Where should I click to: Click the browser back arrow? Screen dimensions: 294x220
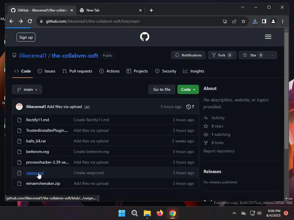(x=11, y=21)
